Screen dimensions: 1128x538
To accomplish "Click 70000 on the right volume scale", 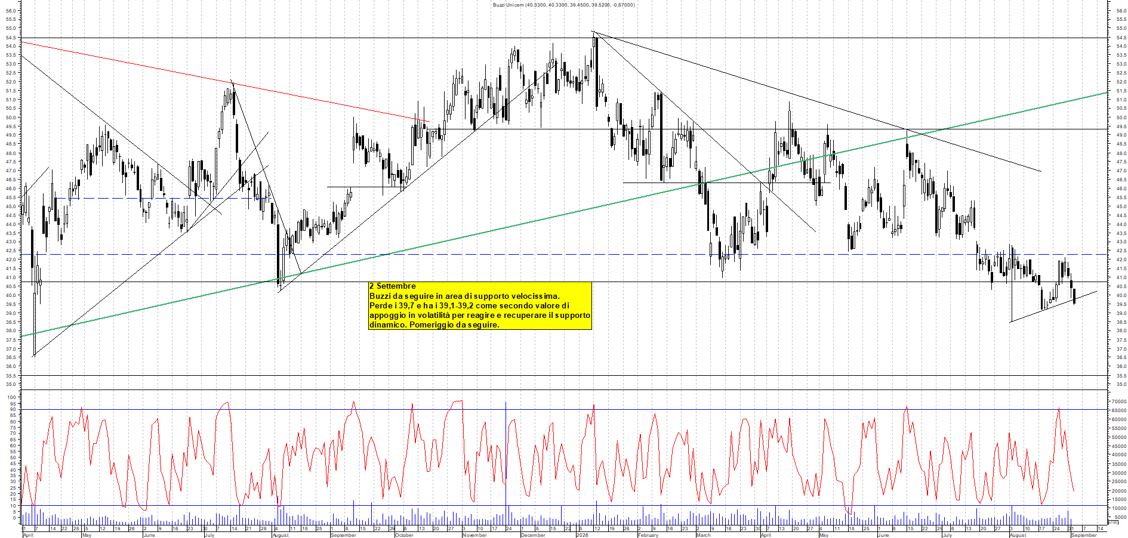I will [1118, 402].
